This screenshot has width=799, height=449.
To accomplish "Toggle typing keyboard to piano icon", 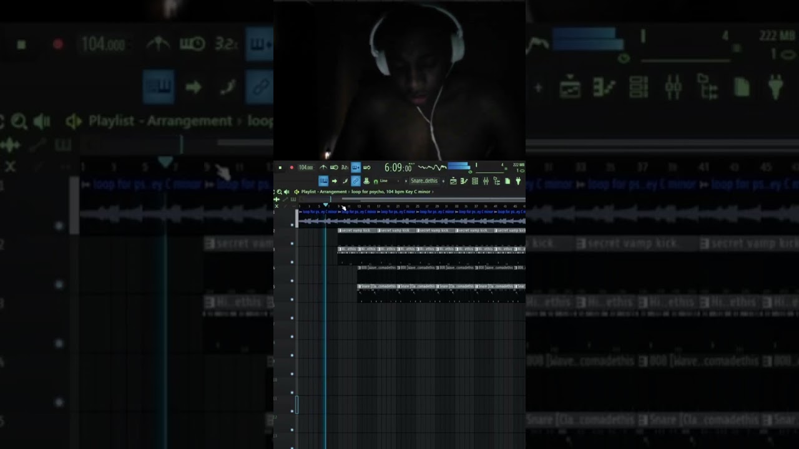I will coord(323,181).
